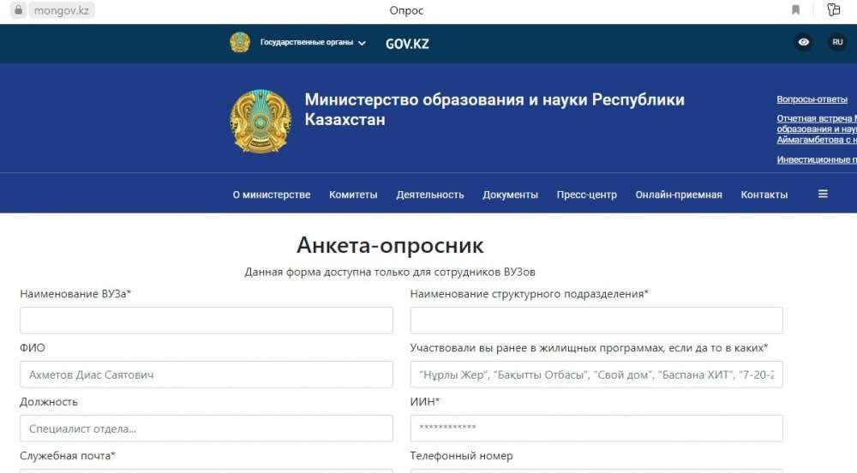The height and width of the screenshot is (473, 857).
Task: Open the О министерстве menu item
Action: tap(272, 195)
